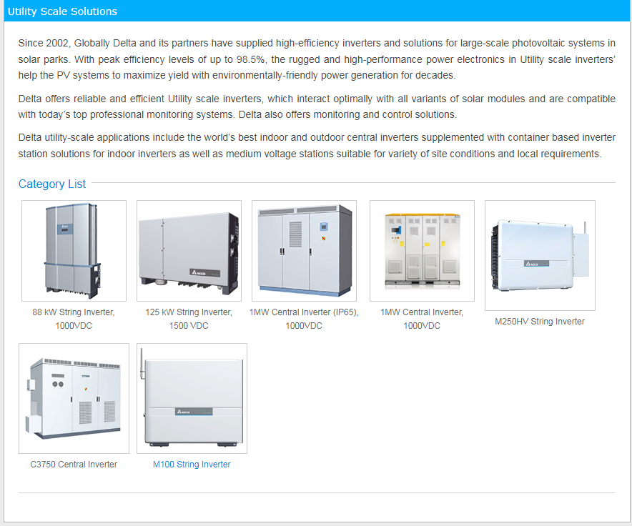The height and width of the screenshot is (526, 632).
Task: Follow the '88 kW String Inverter, 1000VDC' text link
Action: pos(74,319)
